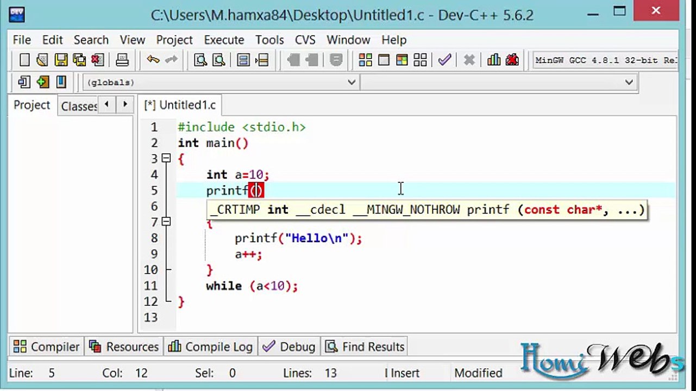Click the Insert snippet icon in the second toolbar
696x391 pixels.
(24, 83)
